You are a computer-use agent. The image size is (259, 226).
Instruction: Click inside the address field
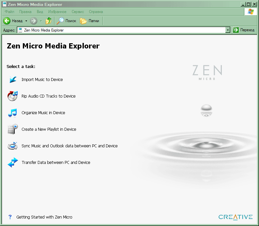[x=124, y=30]
